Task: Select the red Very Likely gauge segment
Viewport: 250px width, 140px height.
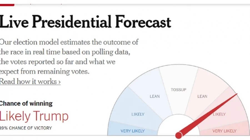Action: tap(224, 131)
